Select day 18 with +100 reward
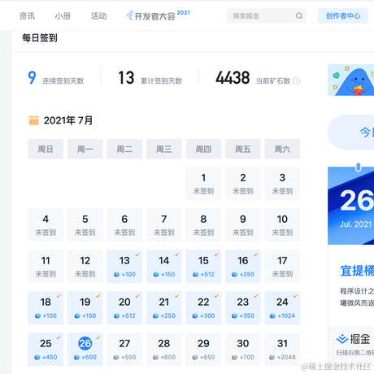Image resolution: width=374 pixels, height=374 pixels. click(x=46, y=308)
